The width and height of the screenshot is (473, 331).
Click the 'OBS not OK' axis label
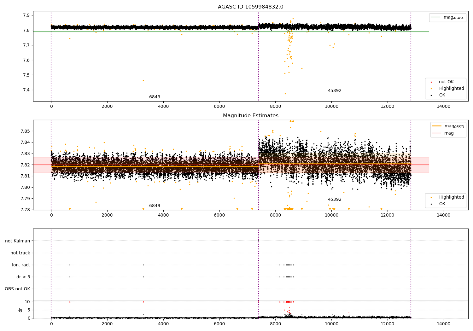[17, 289]
